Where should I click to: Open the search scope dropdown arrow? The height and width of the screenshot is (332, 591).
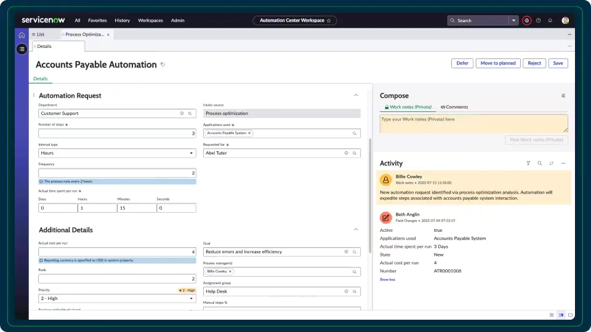pyautogui.click(x=513, y=20)
